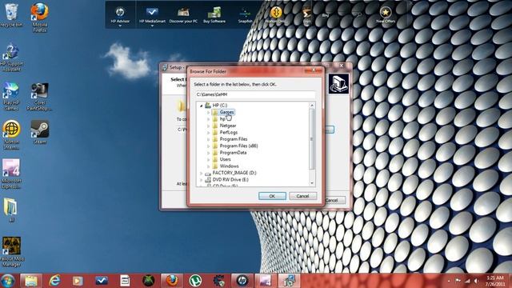This screenshot has width=512, height=288.
Task: Open uTorrent from the taskbar
Action: click(195, 281)
